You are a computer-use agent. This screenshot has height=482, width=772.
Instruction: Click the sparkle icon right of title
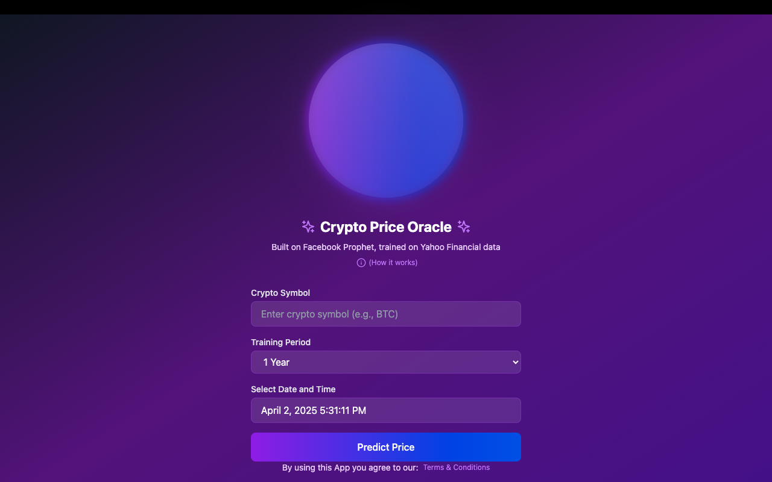tap(464, 227)
